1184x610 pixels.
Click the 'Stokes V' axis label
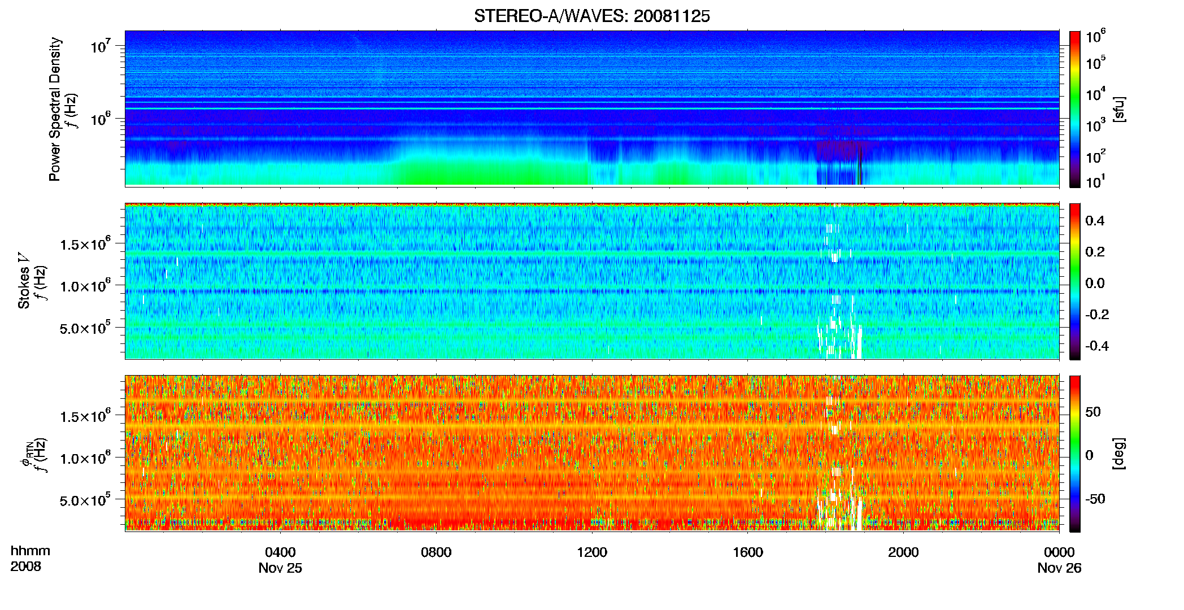pyautogui.click(x=24, y=281)
